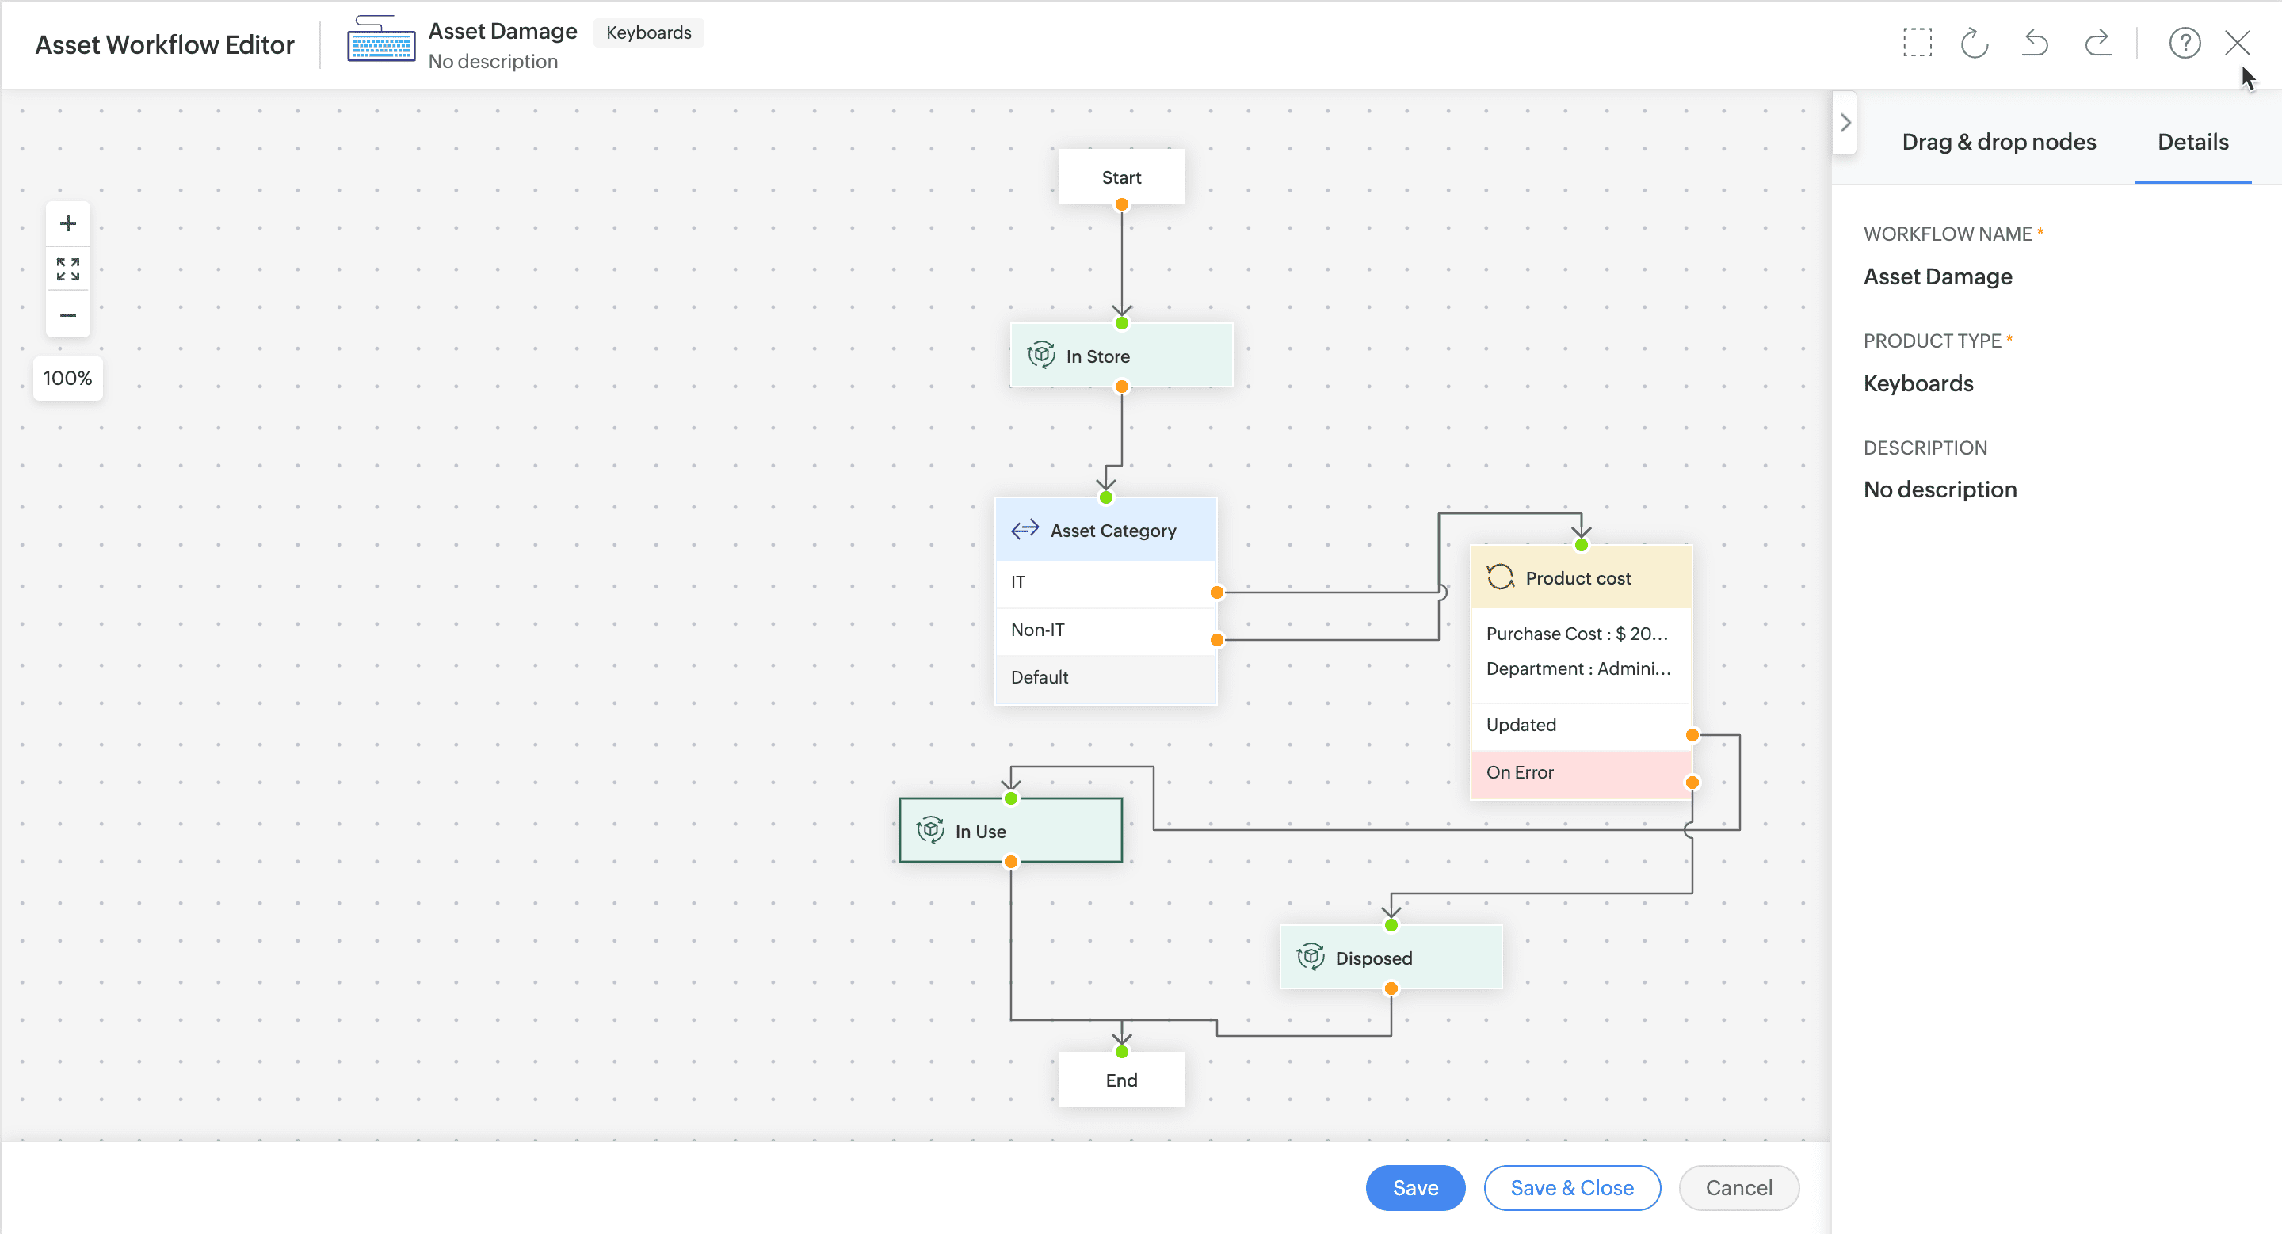Click the Asset Category condition node header

pyautogui.click(x=1105, y=530)
